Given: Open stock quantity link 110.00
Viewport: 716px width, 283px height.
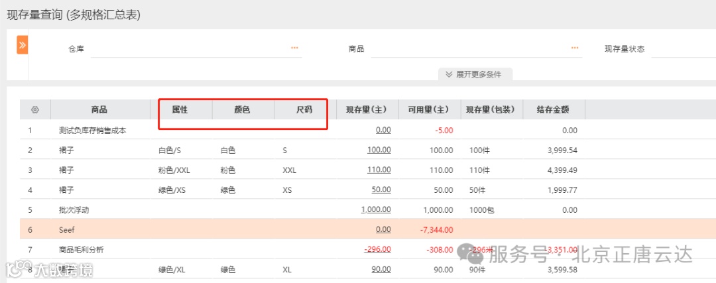Looking at the screenshot, I should pyautogui.click(x=379, y=170).
